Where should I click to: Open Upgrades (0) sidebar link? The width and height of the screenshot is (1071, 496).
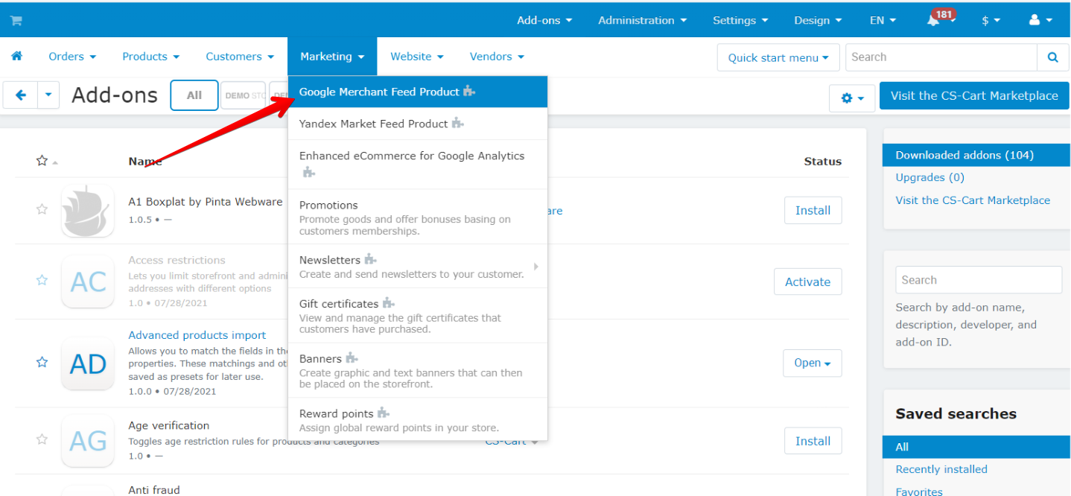point(929,177)
